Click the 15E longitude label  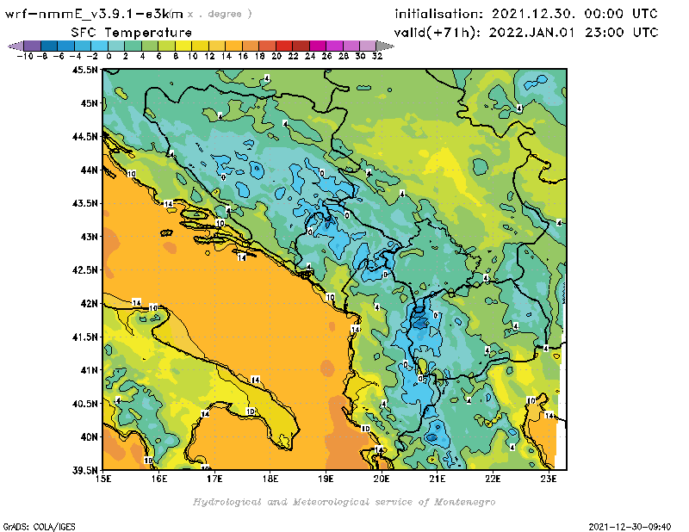click(x=103, y=479)
